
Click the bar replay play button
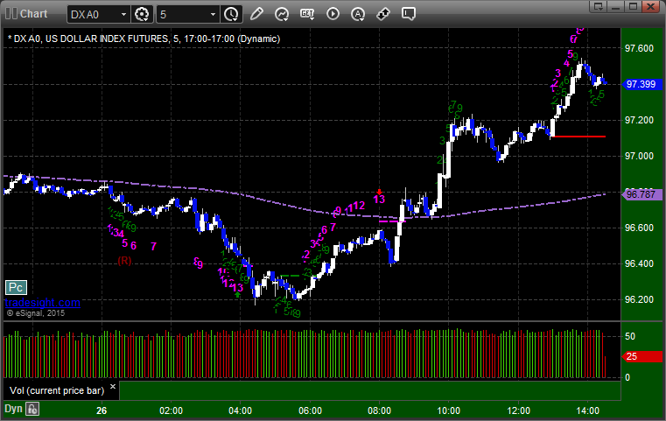333,14
